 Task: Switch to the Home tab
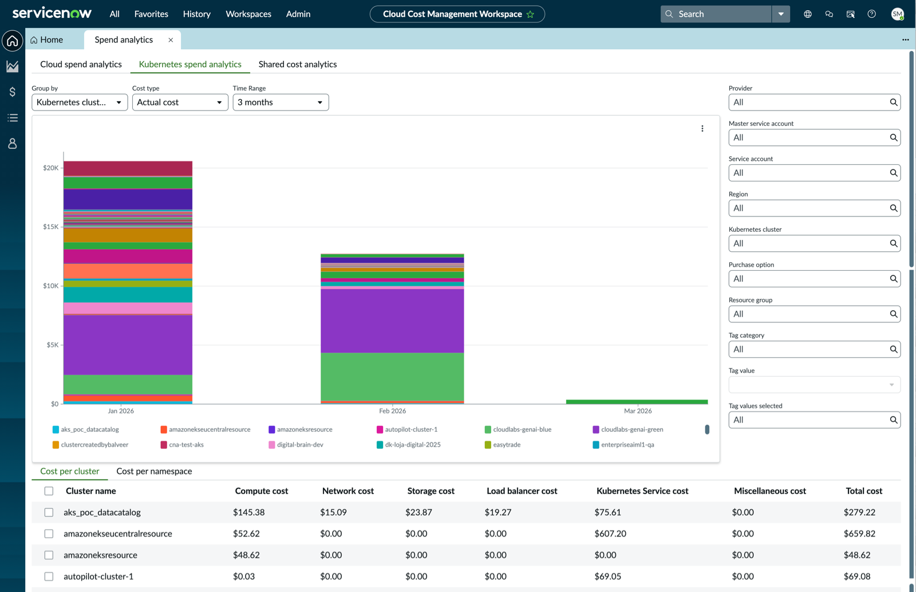[x=47, y=40]
